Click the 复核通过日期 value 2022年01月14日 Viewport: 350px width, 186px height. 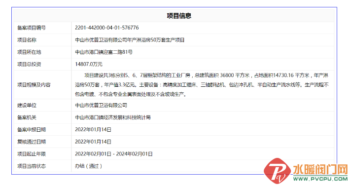(x=93, y=142)
